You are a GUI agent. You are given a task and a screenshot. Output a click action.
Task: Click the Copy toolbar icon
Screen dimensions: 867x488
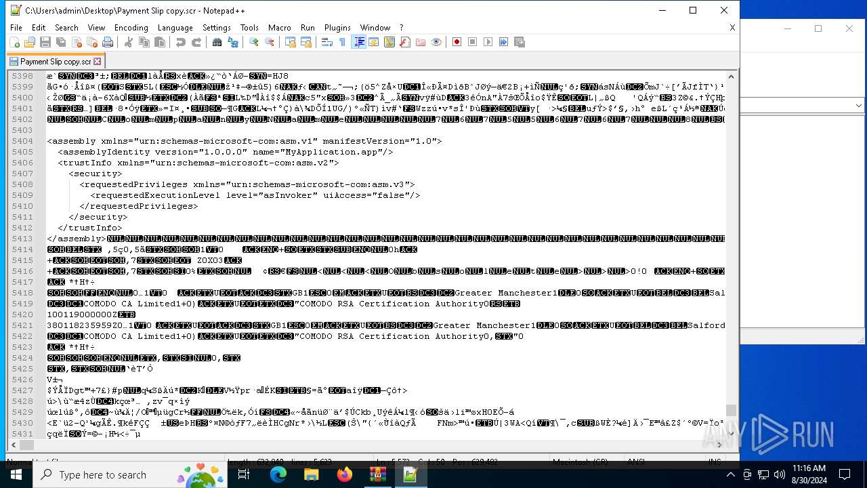[x=144, y=42]
